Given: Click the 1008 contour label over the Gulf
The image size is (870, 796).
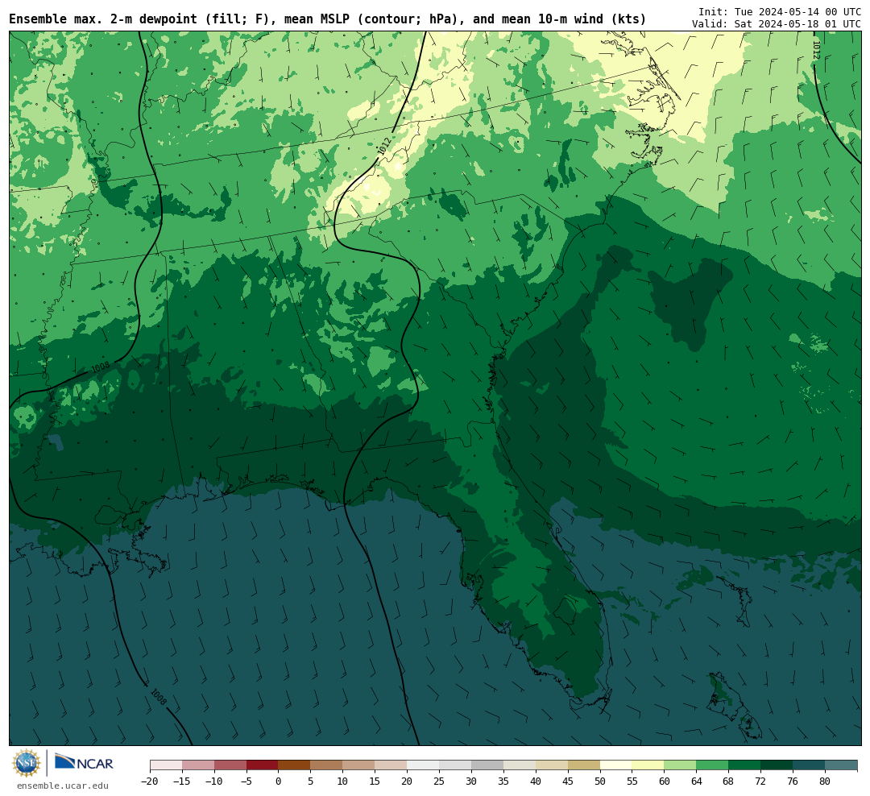Looking at the screenshot, I should click(x=158, y=697).
